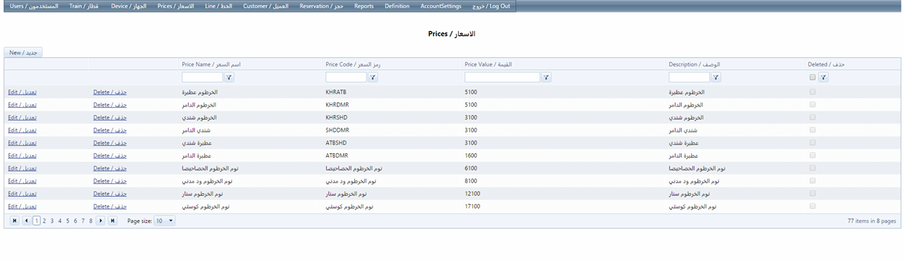Viewport: 905px width, 261px height.
Task: Click the price value cell 1600
Action: coord(471,155)
